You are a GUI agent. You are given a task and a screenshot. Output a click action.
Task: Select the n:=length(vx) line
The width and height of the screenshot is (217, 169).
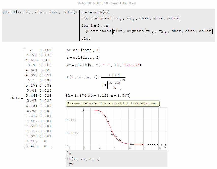(x=95, y=12)
